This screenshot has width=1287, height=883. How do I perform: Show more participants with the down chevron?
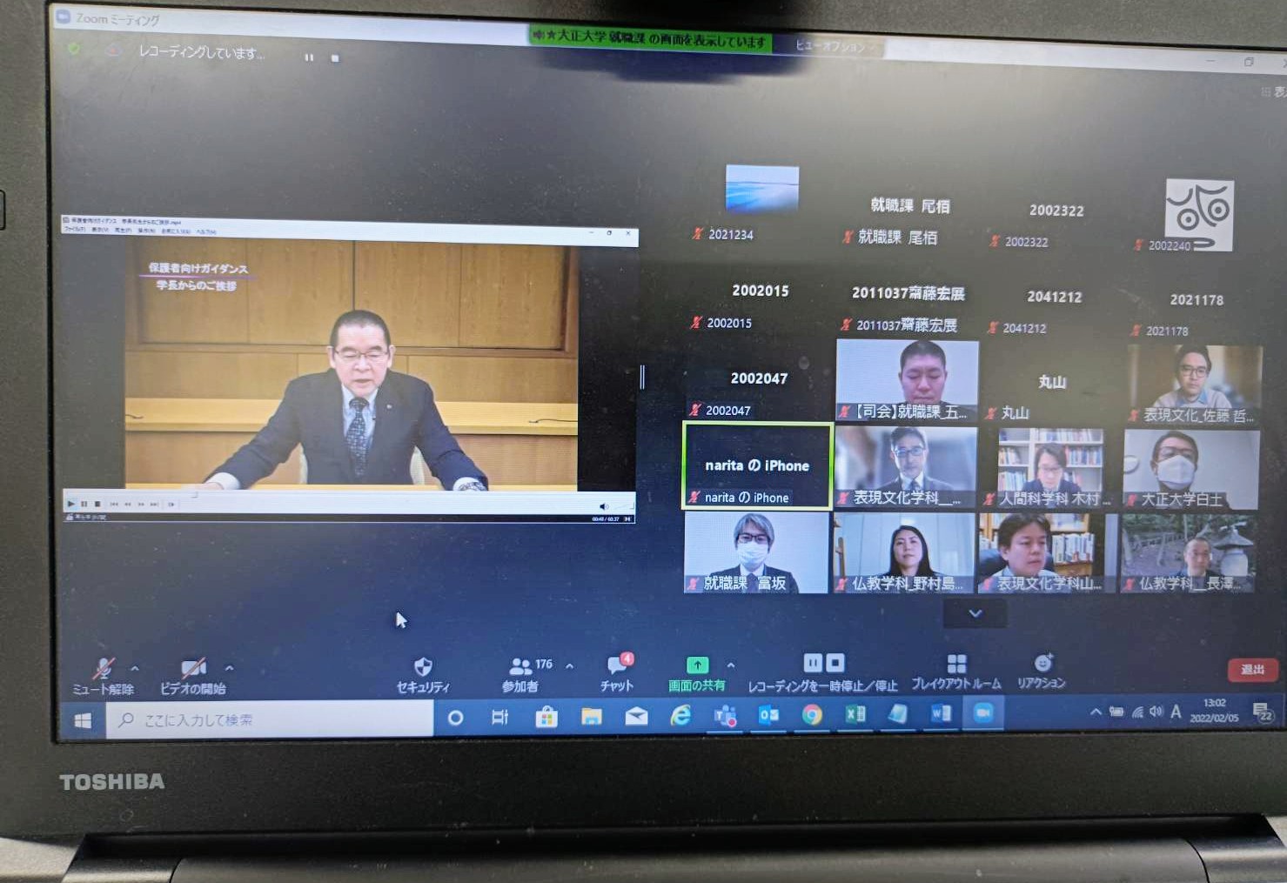(x=975, y=613)
